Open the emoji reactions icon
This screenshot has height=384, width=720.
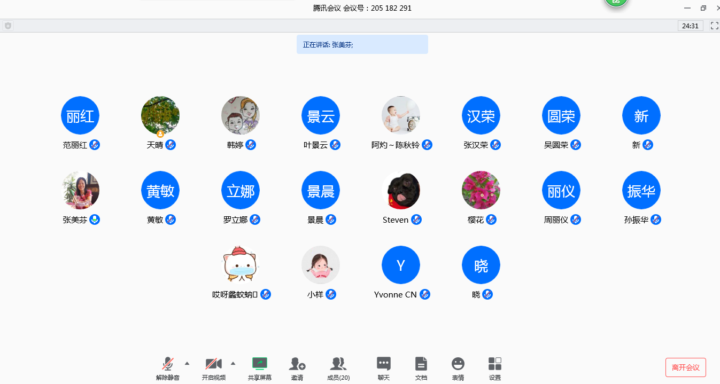pos(458,364)
